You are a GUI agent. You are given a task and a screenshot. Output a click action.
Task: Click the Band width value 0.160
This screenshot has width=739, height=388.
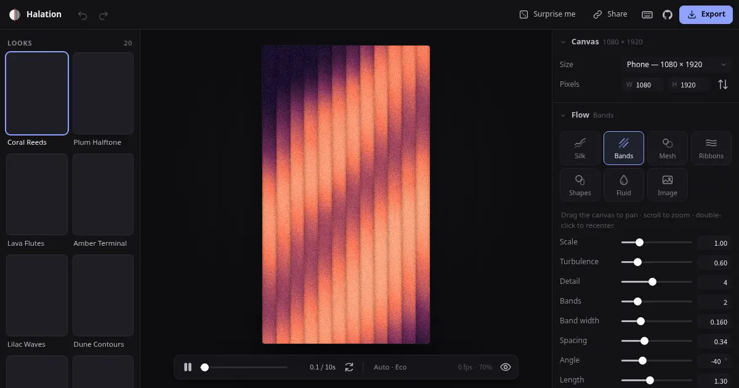715,322
